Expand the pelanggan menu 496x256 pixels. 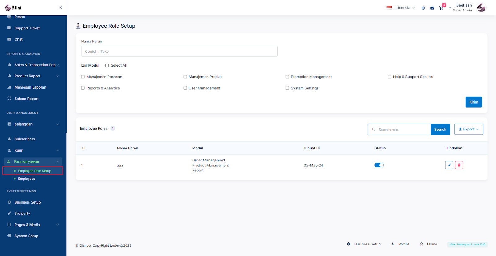click(x=58, y=124)
